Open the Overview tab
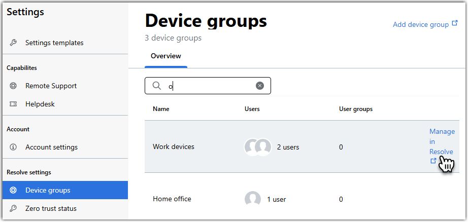 coord(166,56)
